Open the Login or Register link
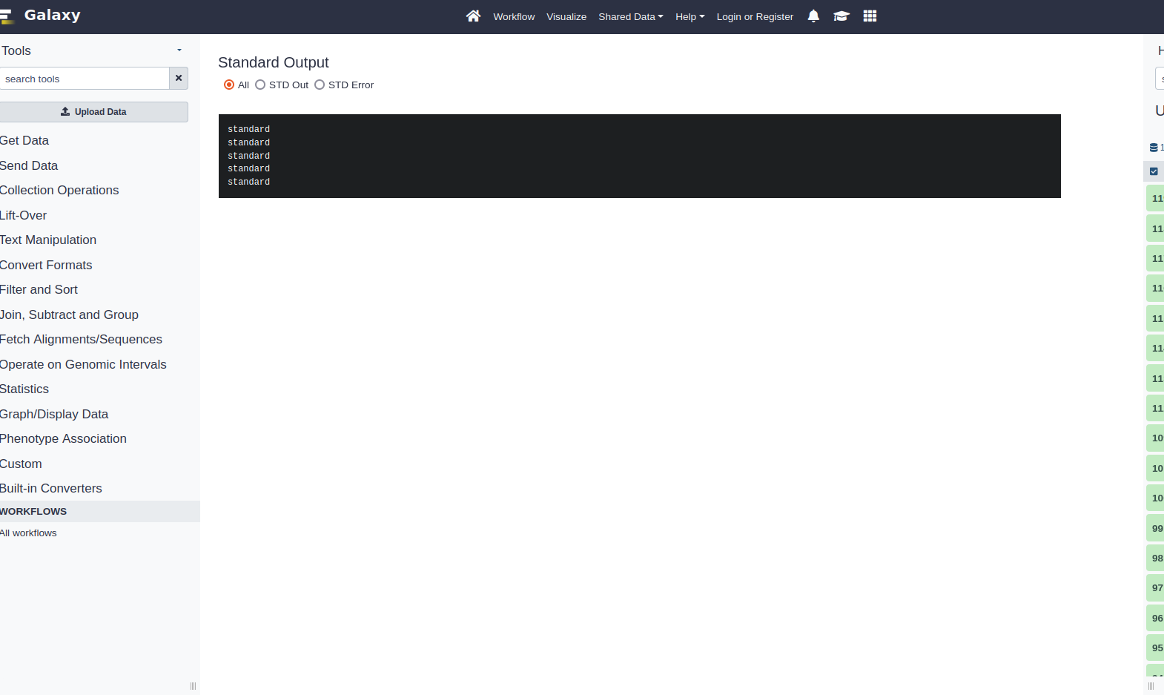Viewport: 1164px width, 695px height. click(x=755, y=16)
